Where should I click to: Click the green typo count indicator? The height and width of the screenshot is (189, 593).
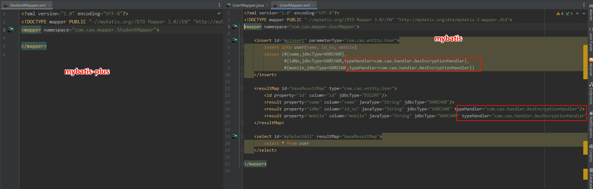(x=569, y=13)
